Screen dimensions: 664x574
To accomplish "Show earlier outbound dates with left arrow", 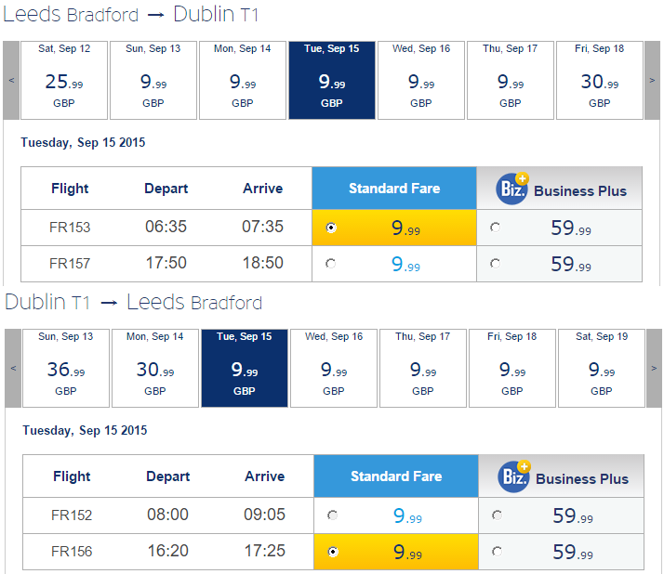I will (x=11, y=81).
